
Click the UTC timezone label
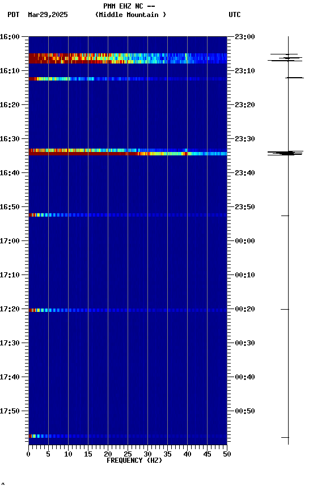(x=235, y=15)
